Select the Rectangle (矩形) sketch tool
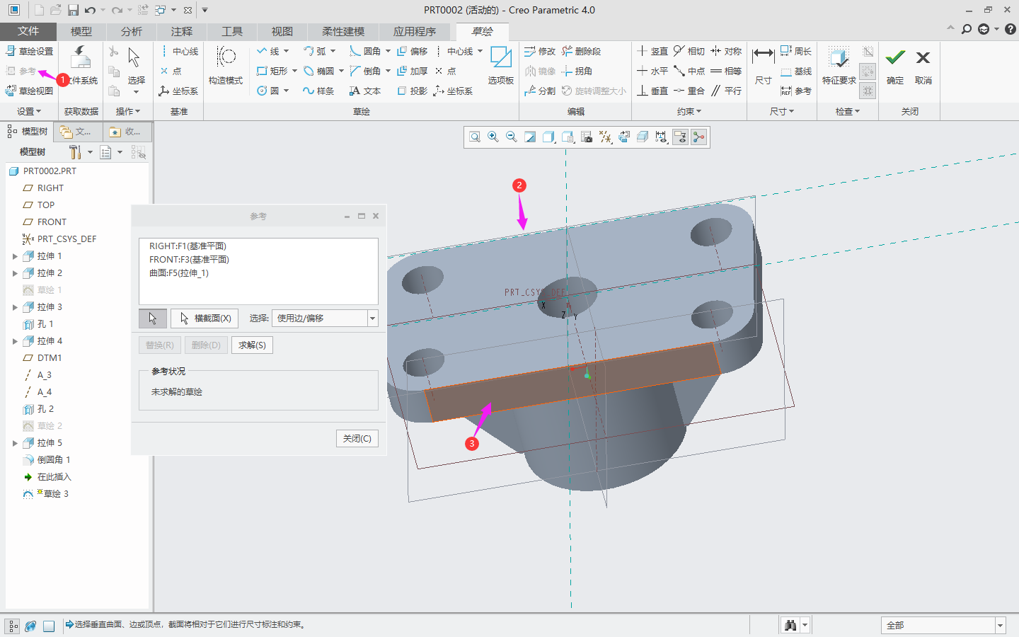1019x637 pixels. click(x=272, y=71)
